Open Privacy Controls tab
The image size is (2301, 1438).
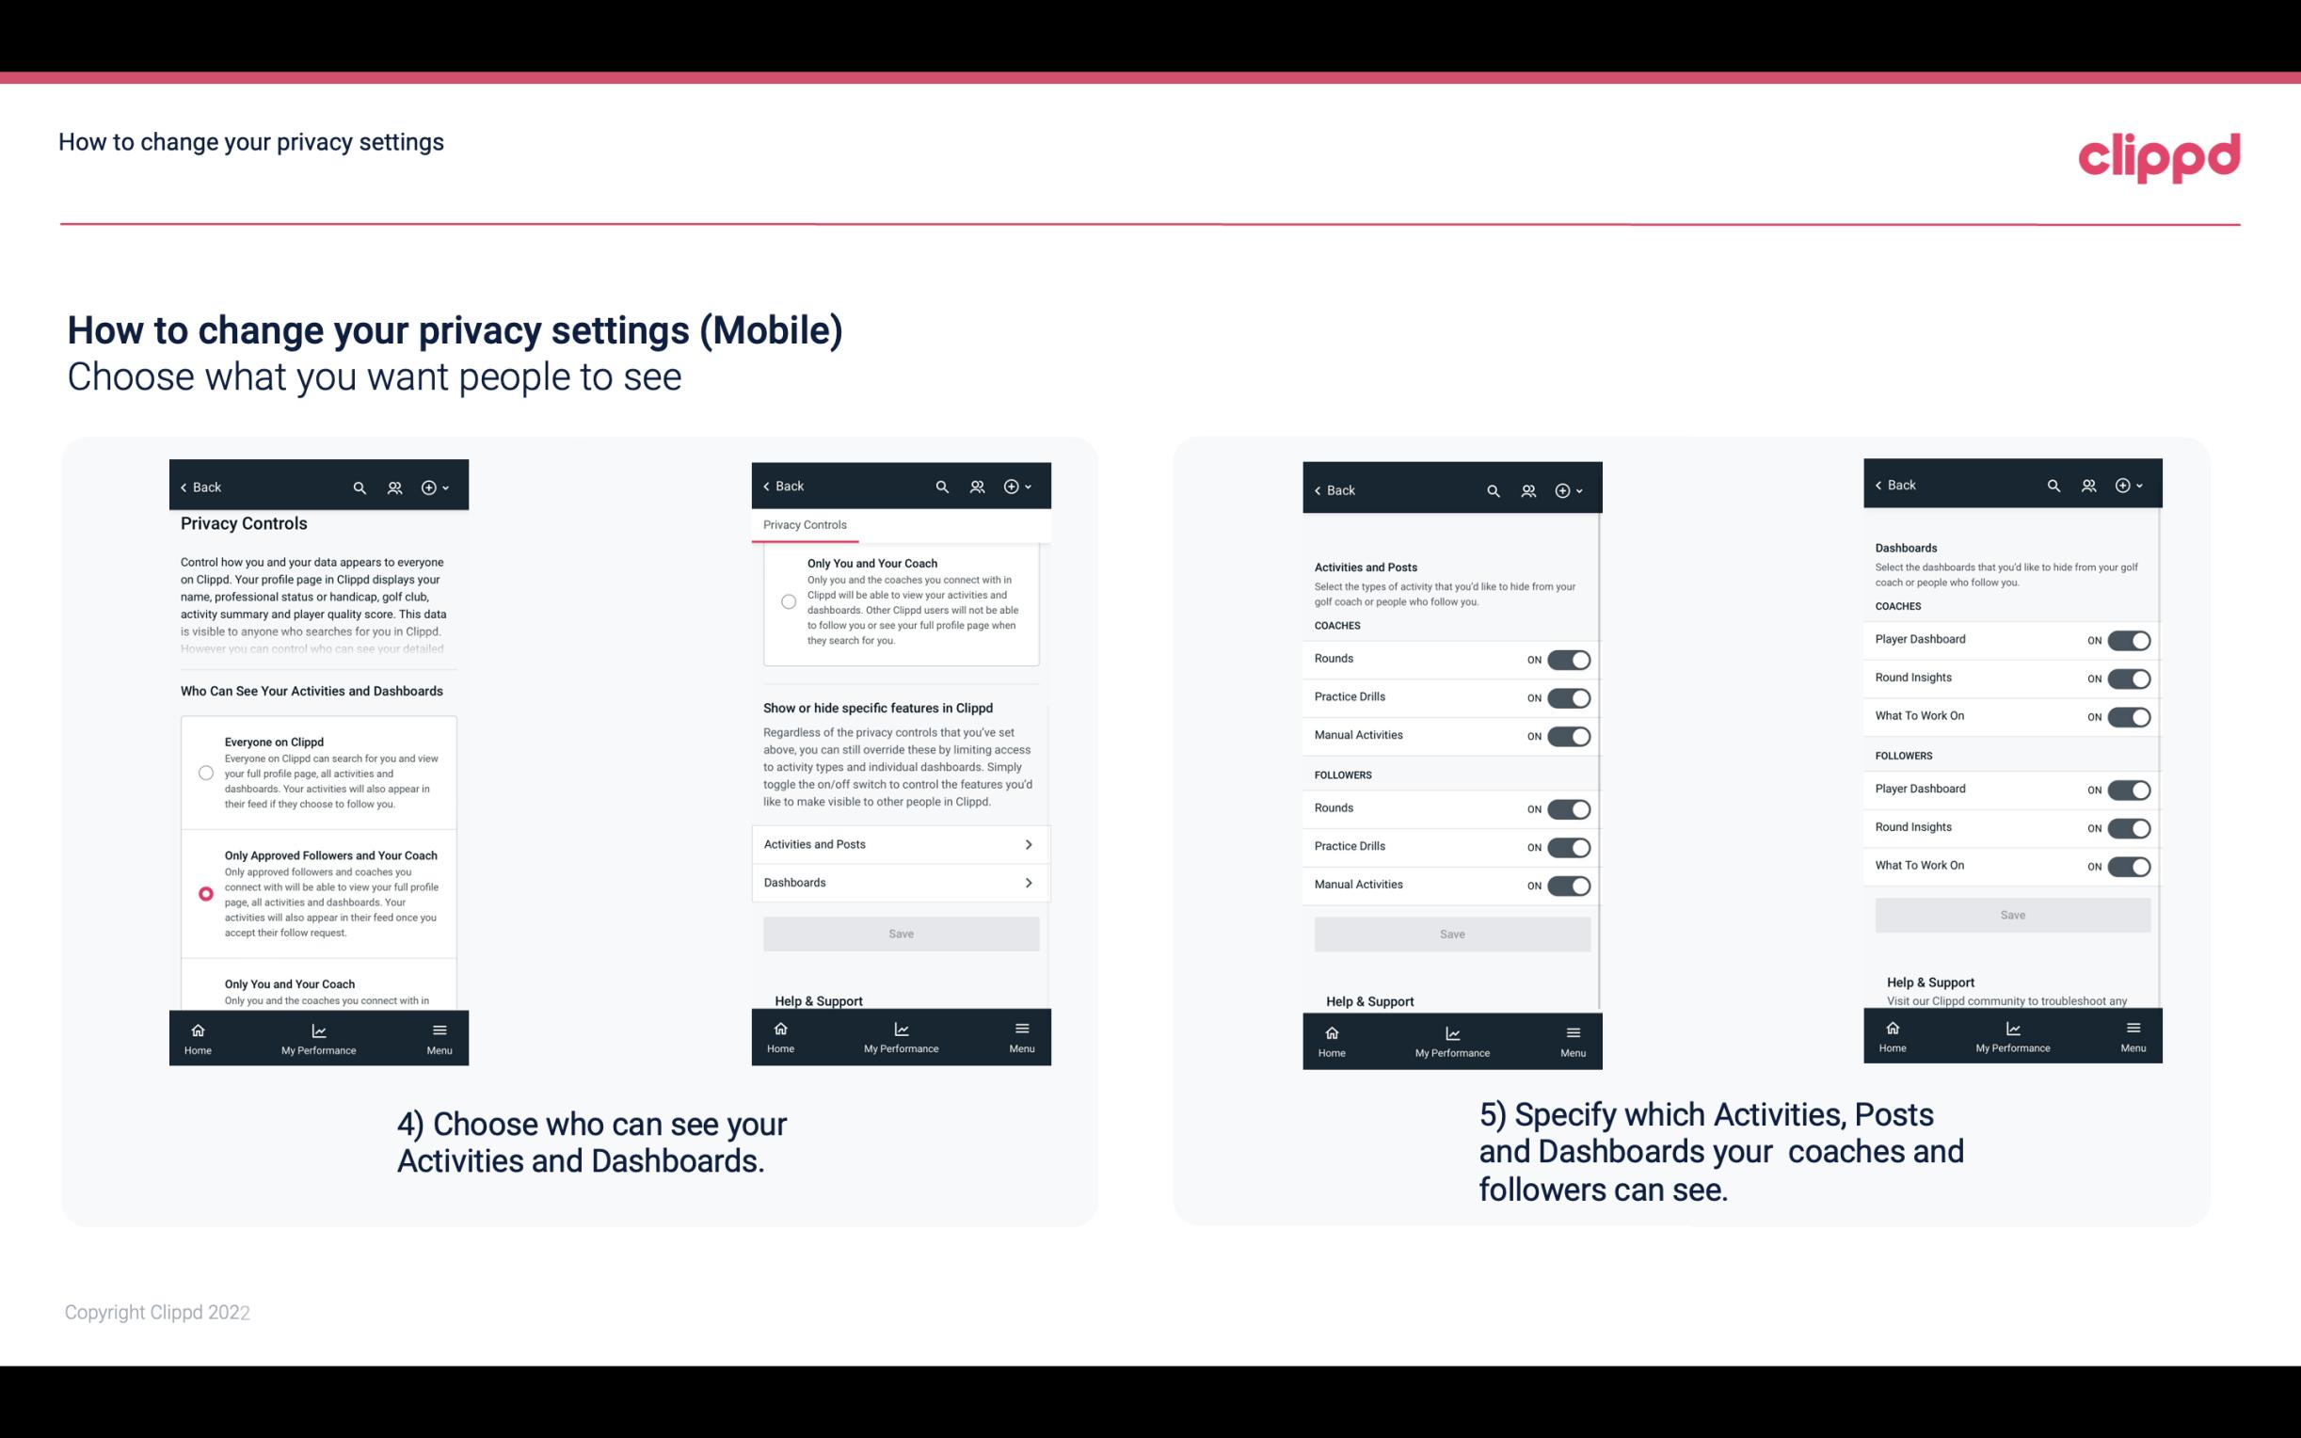tap(805, 525)
